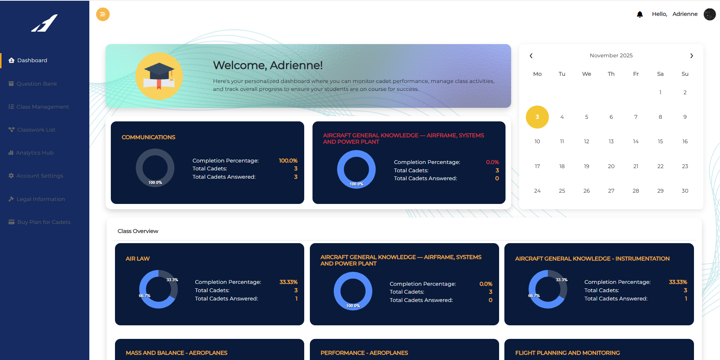The width and height of the screenshot is (720, 360).
Task: Toggle the sidebar with the hamburger button
Action: tap(103, 14)
